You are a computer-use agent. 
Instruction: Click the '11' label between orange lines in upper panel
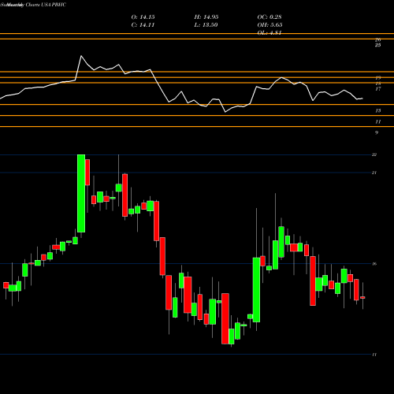[377, 122]
